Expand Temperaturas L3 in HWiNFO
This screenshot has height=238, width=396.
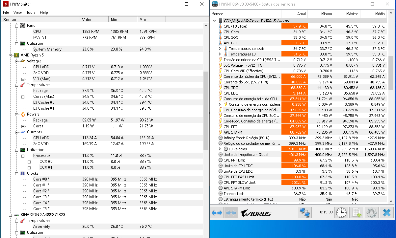pos(220,54)
